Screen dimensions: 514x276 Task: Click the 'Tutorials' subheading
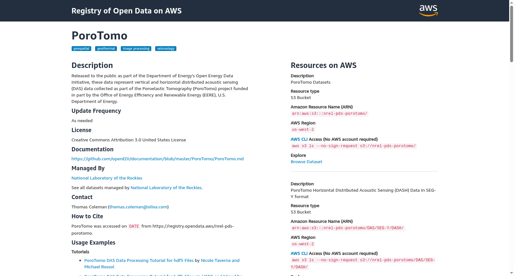coord(80,252)
